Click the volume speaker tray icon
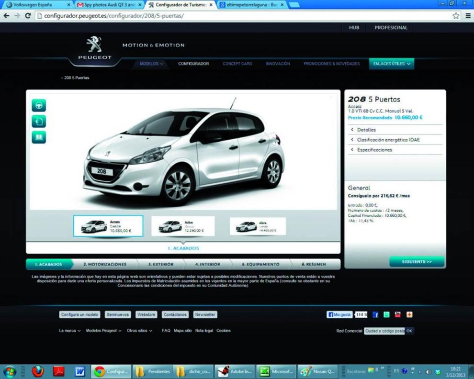Viewport: 474px width, 379px height. pos(429,371)
